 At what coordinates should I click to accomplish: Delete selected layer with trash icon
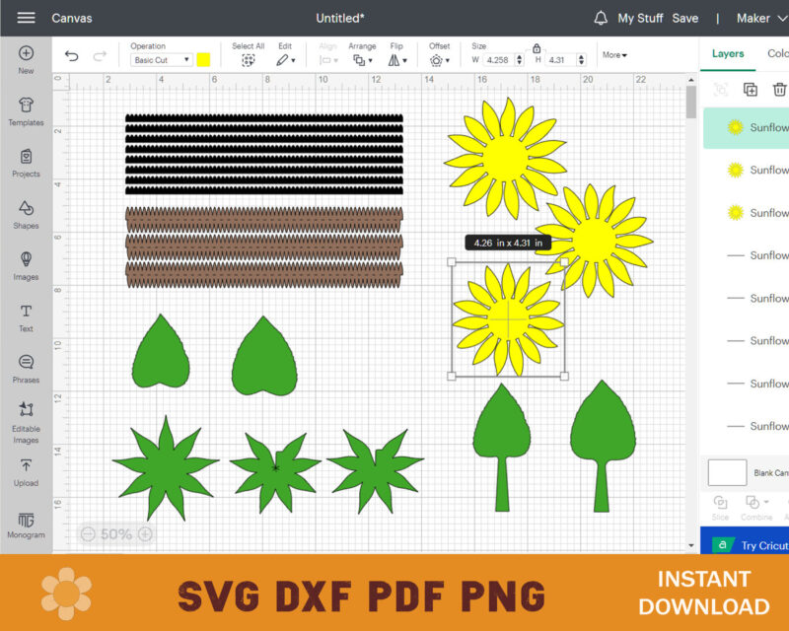pyautogui.click(x=778, y=89)
